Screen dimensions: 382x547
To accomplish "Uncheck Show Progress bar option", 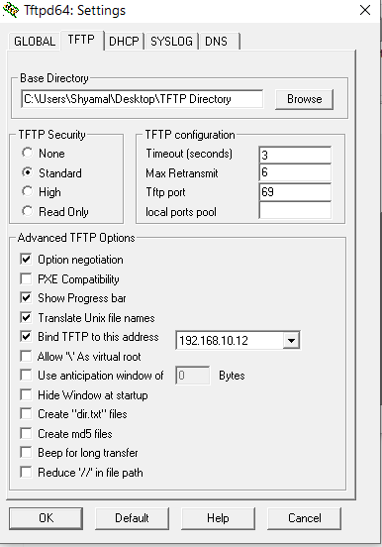I will click(x=26, y=297).
